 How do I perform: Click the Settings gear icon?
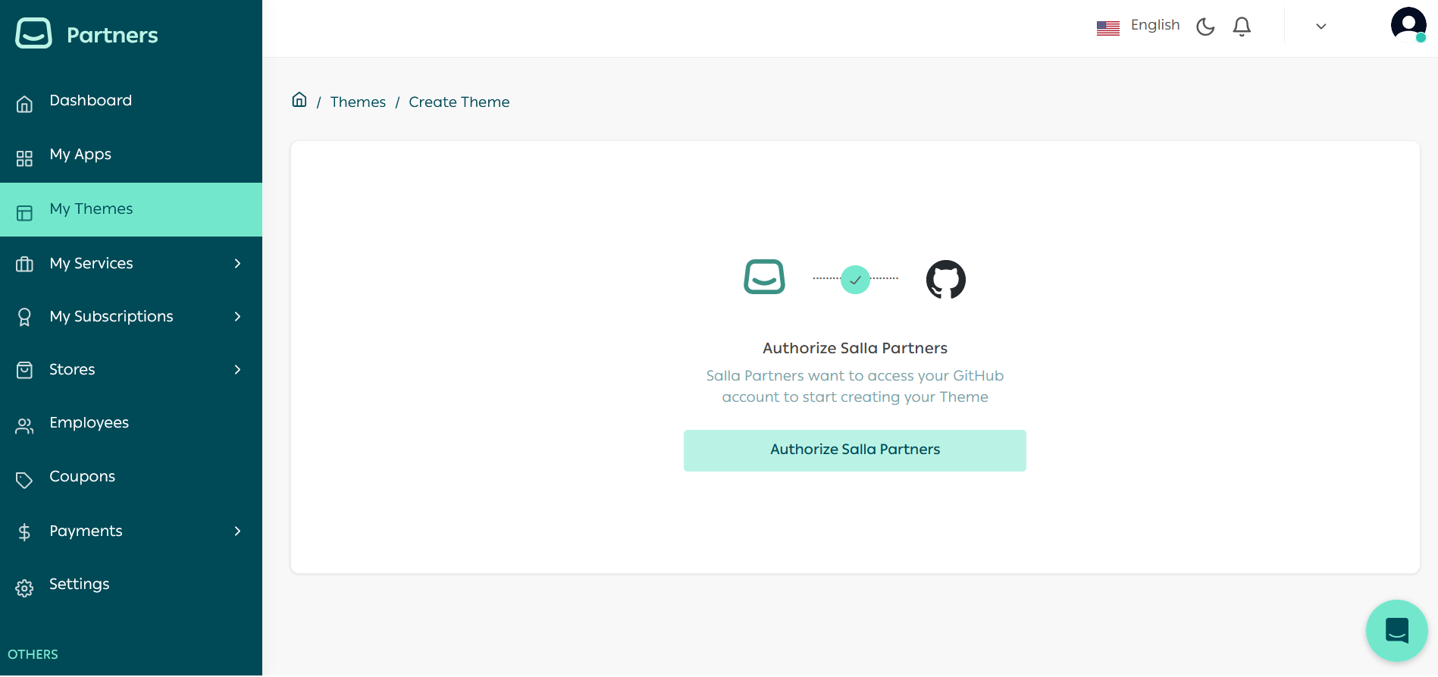tap(24, 588)
